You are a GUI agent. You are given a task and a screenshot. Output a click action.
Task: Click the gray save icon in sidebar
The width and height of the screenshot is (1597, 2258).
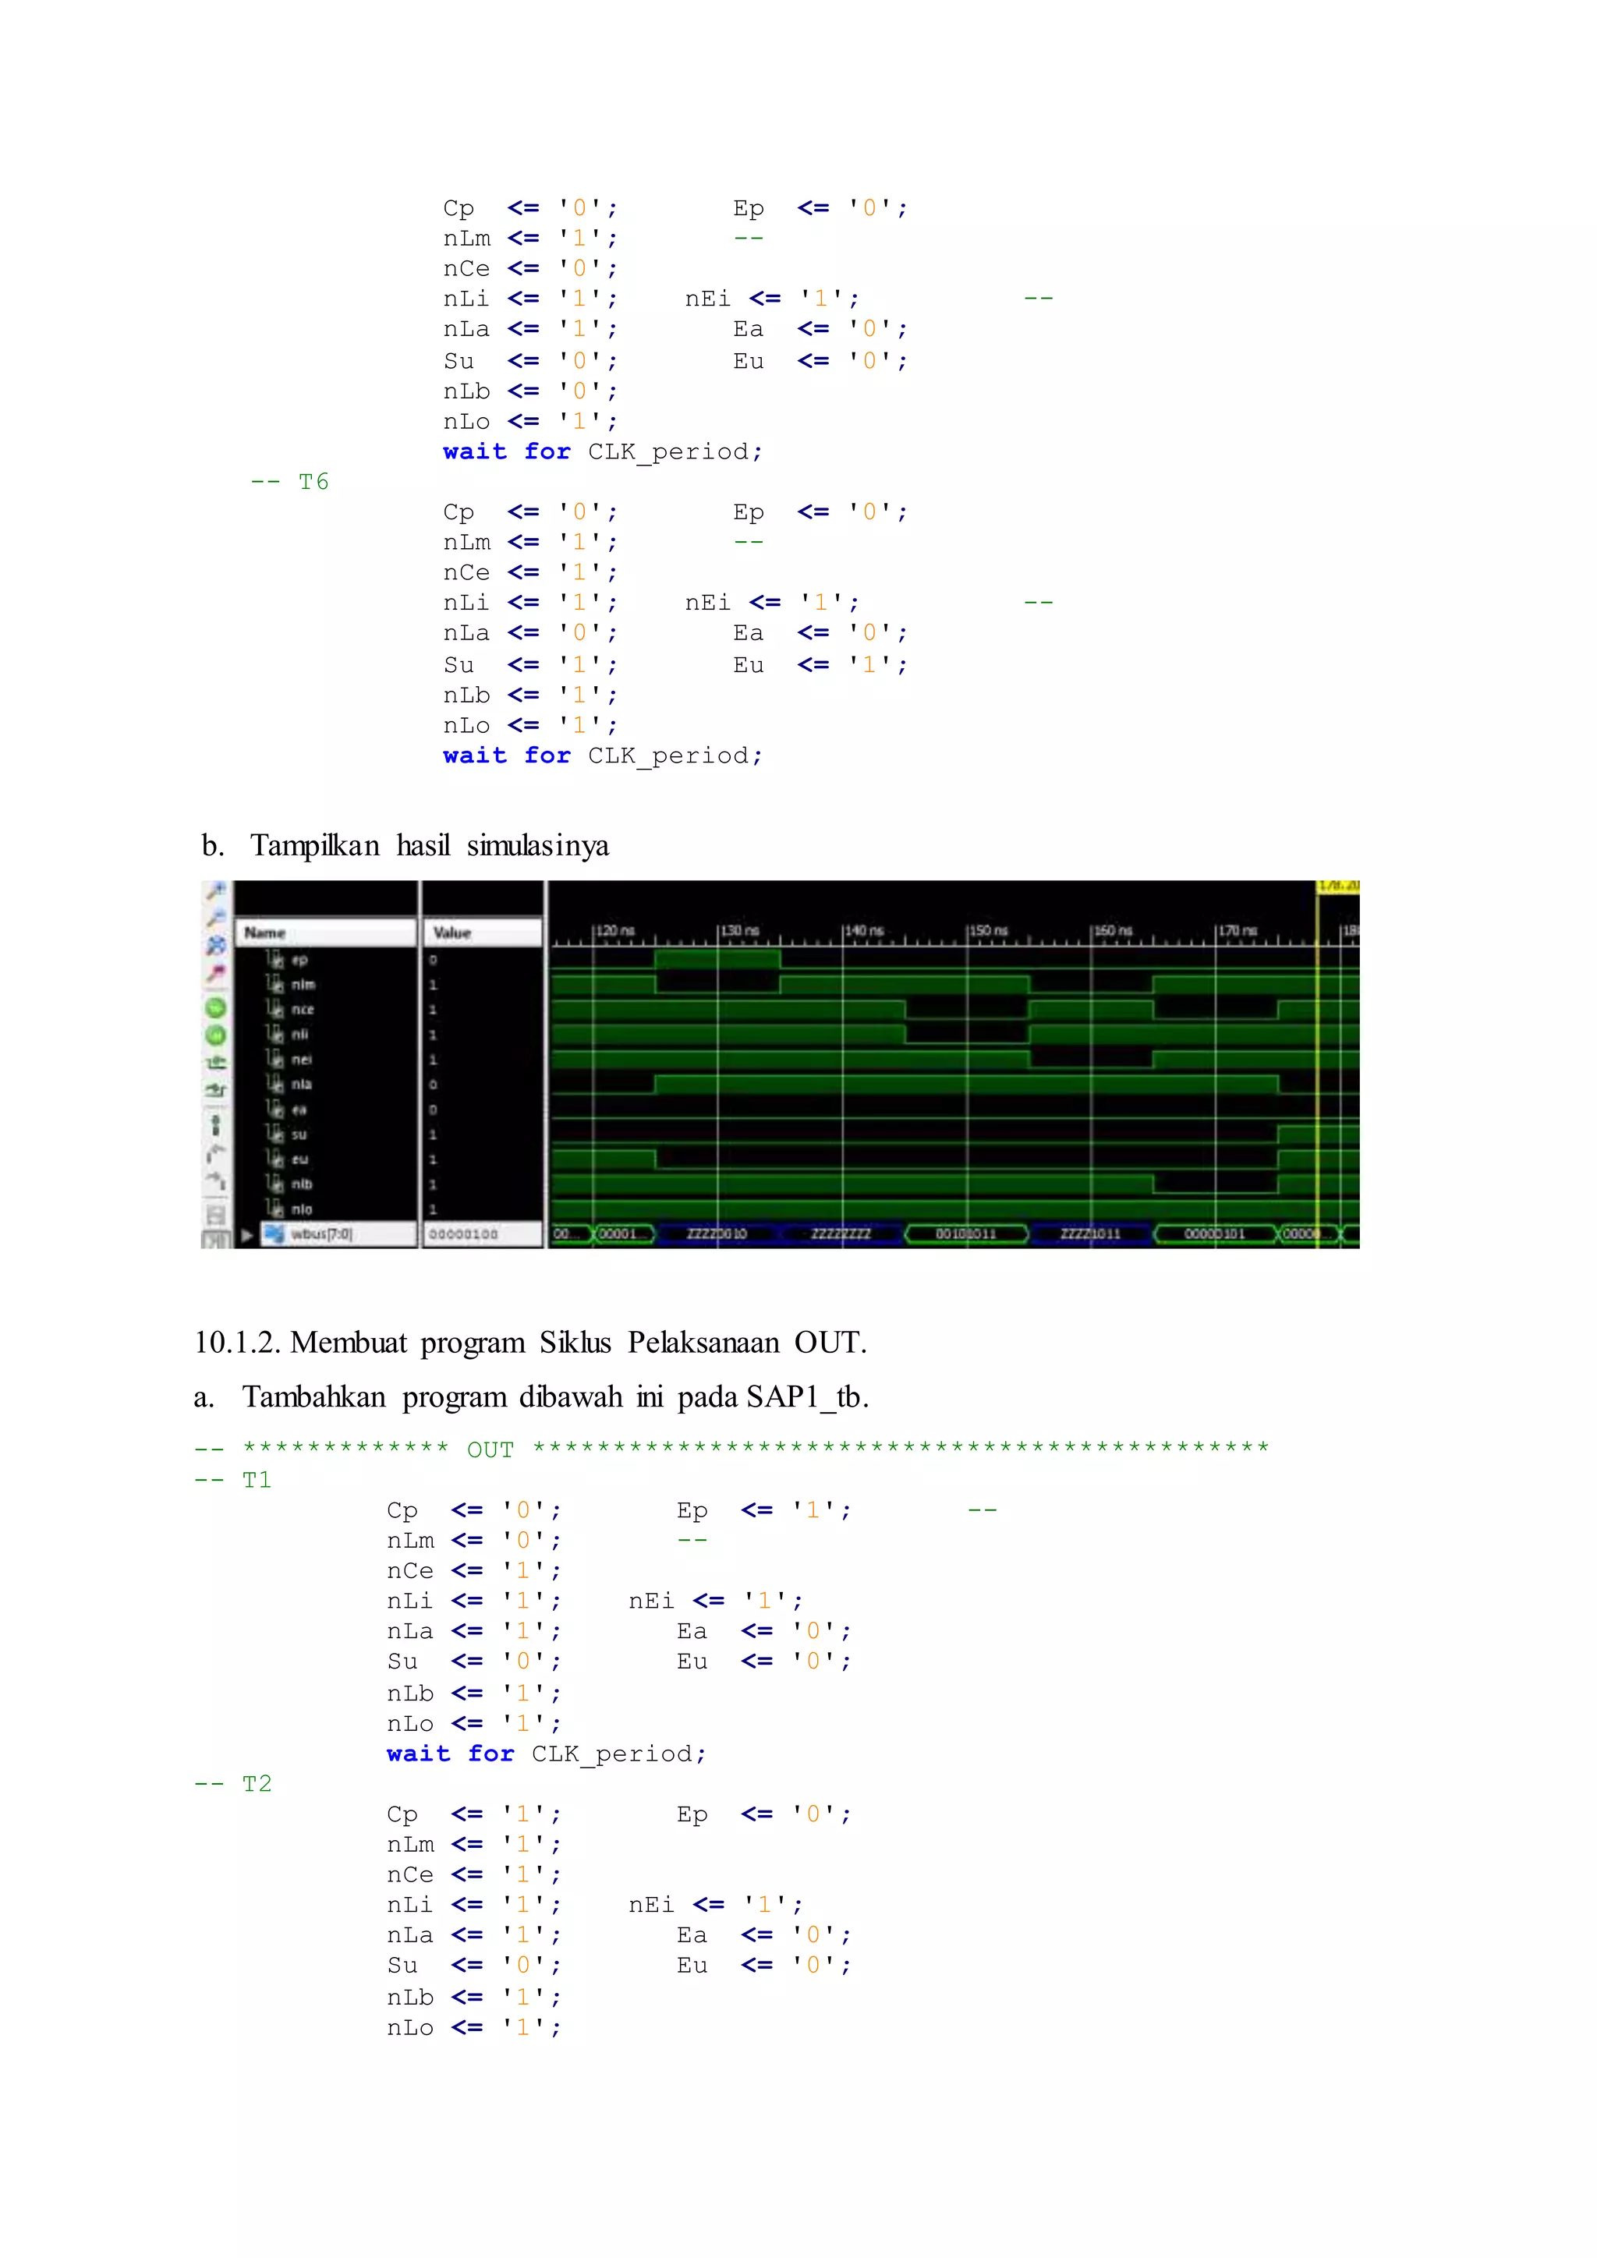(x=216, y=1216)
